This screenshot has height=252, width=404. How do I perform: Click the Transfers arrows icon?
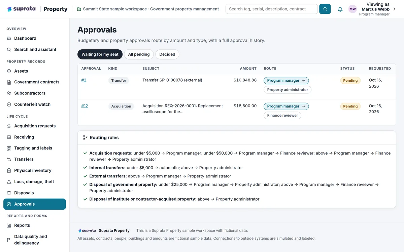(x=9, y=159)
